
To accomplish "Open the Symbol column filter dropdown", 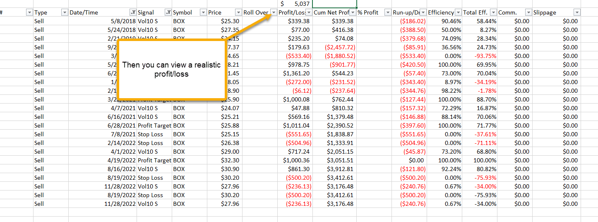I will click(x=203, y=12).
